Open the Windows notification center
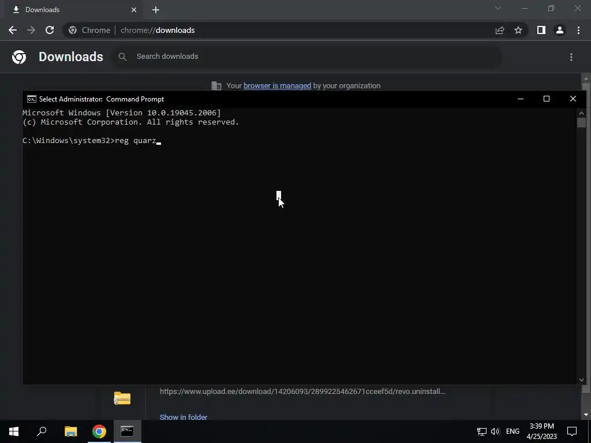Viewport: 591px width, 443px height. [572, 431]
